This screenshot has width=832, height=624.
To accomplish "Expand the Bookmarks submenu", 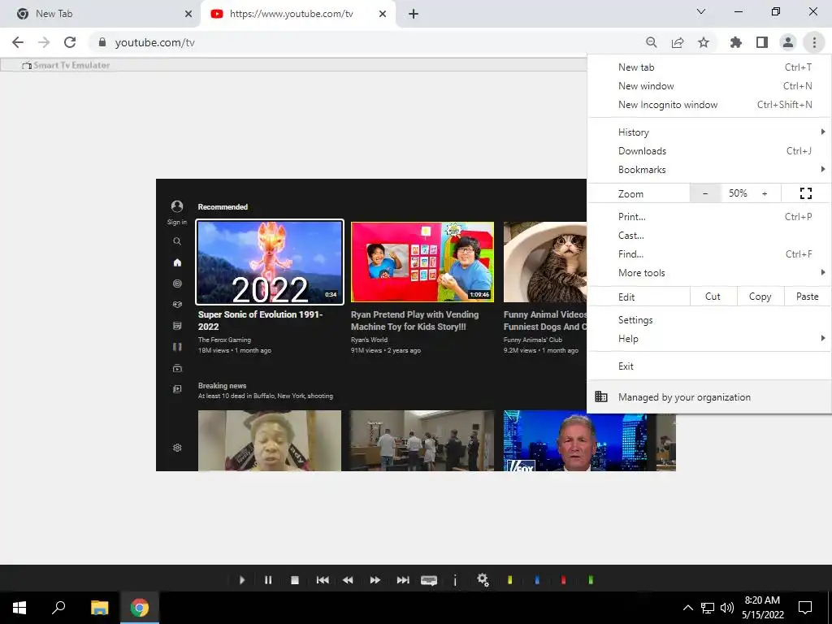I will [x=708, y=170].
